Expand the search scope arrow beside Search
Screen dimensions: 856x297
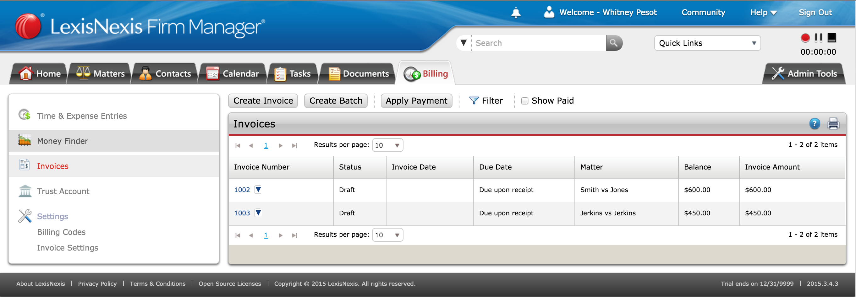[x=464, y=43]
